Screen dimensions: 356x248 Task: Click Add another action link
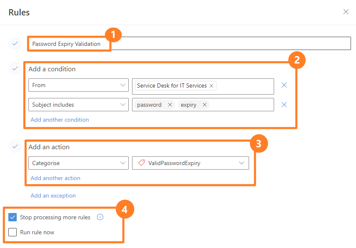56,178
